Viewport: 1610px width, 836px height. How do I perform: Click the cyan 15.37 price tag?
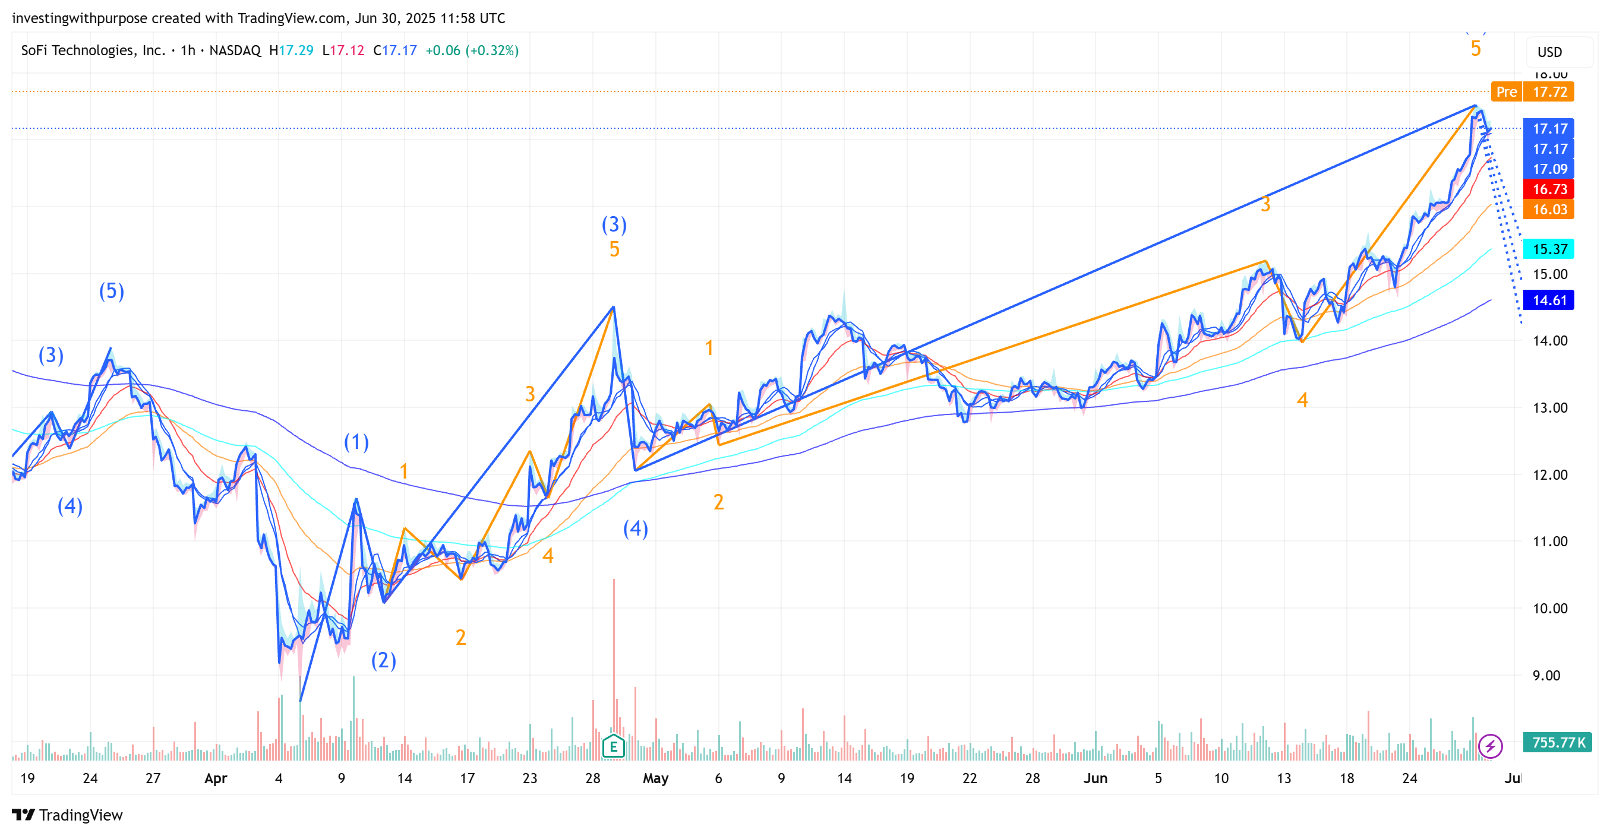[x=1549, y=249]
